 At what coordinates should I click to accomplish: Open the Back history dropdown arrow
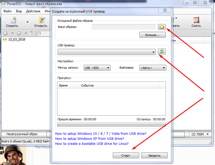[x=12, y=33]
